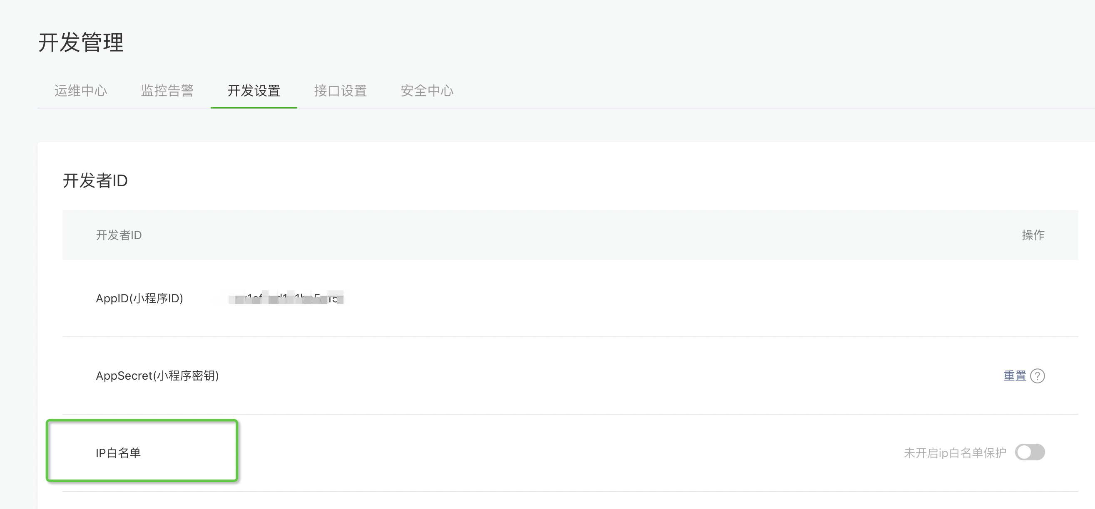The width and height of the screenshot is (1095, 509).
Task: Select the 开发设置 tab
Action: [x=254, y=90]
